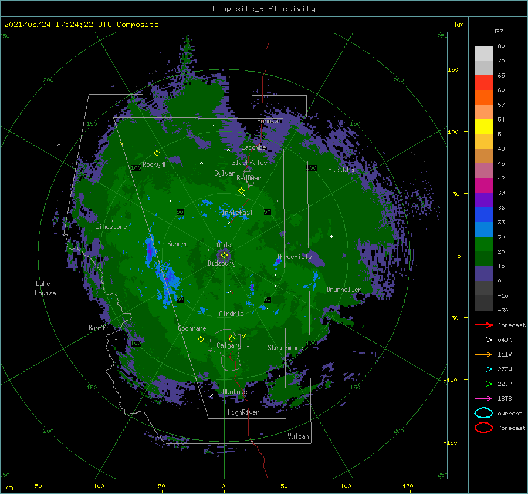Click the Calgary city label
Image resolution: width=528 pixels, height=494 pixels.
tap(229, 345)
